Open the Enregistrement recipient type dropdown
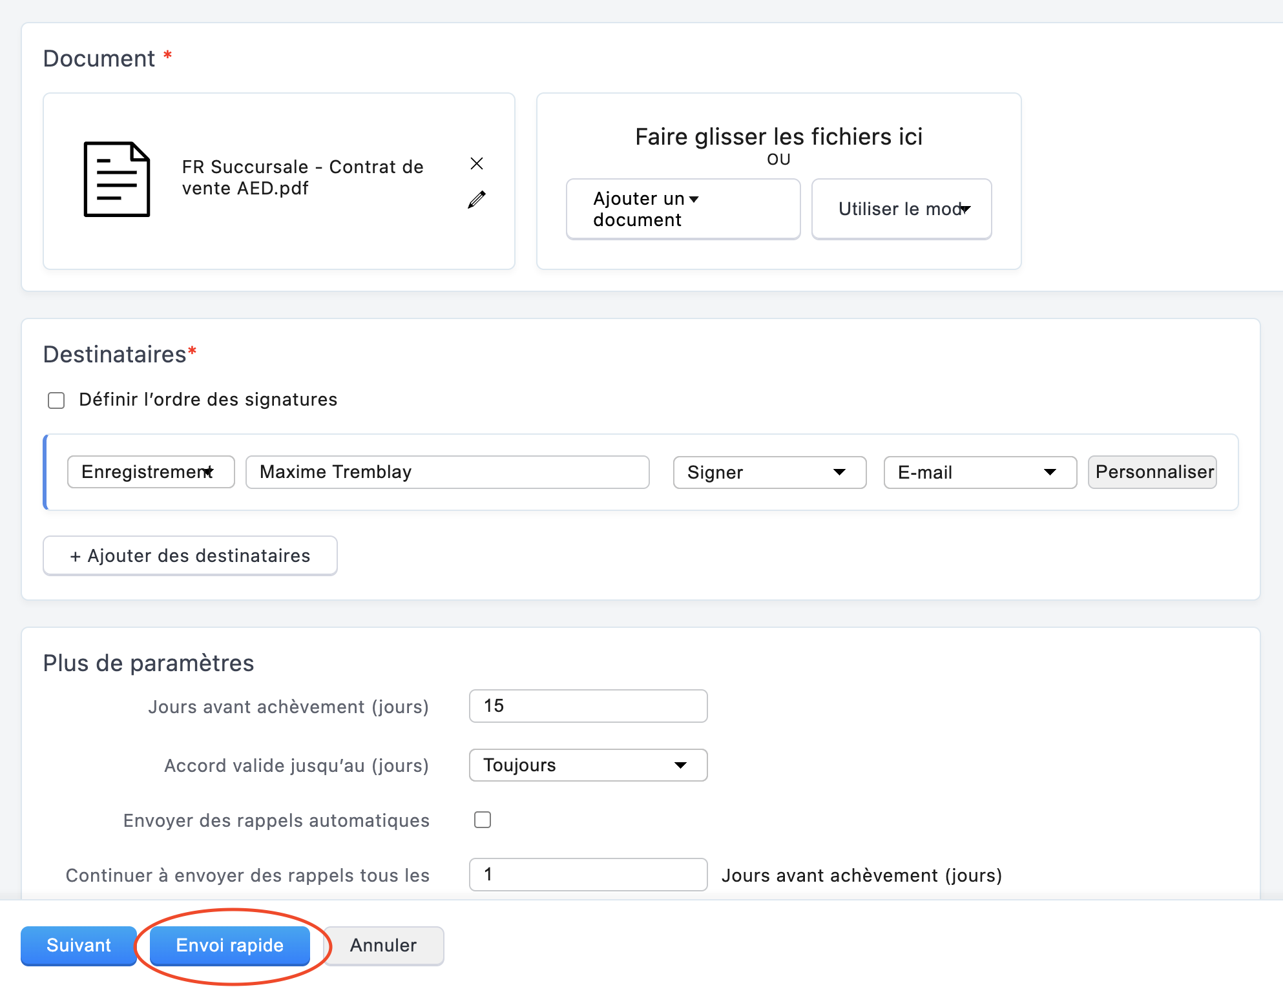This screenshot has width=1283, height=987. 151,472
